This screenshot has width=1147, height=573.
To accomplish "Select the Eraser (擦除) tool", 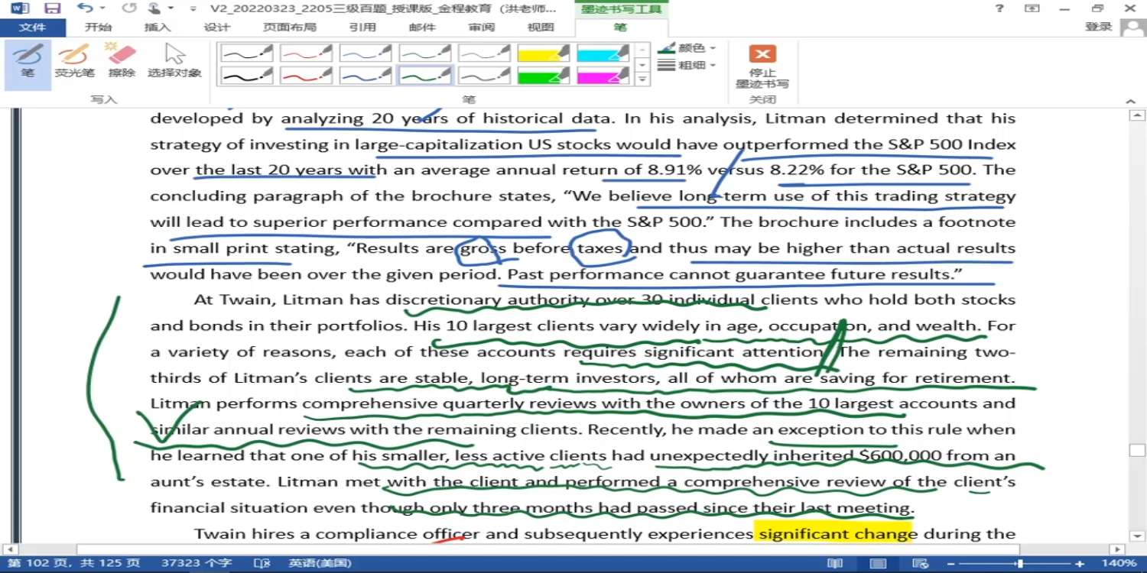I will pyautogui.click(x=122, y=61).
